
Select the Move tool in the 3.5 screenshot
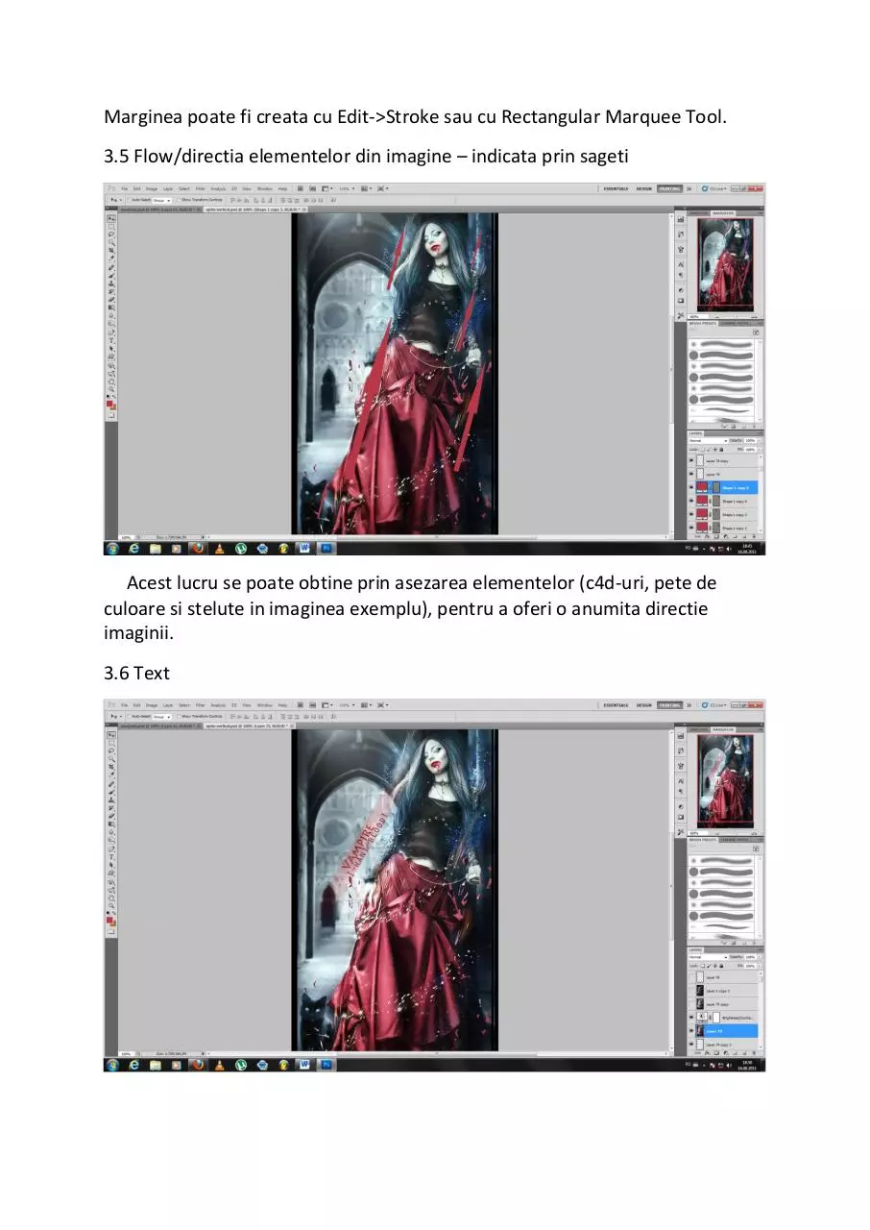[111, 218]
